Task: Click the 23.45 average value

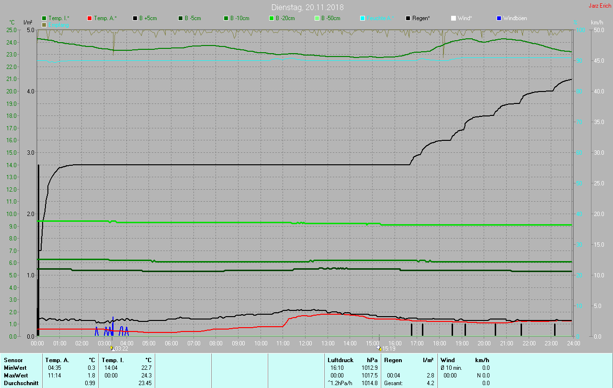Action: click(145, 383)
